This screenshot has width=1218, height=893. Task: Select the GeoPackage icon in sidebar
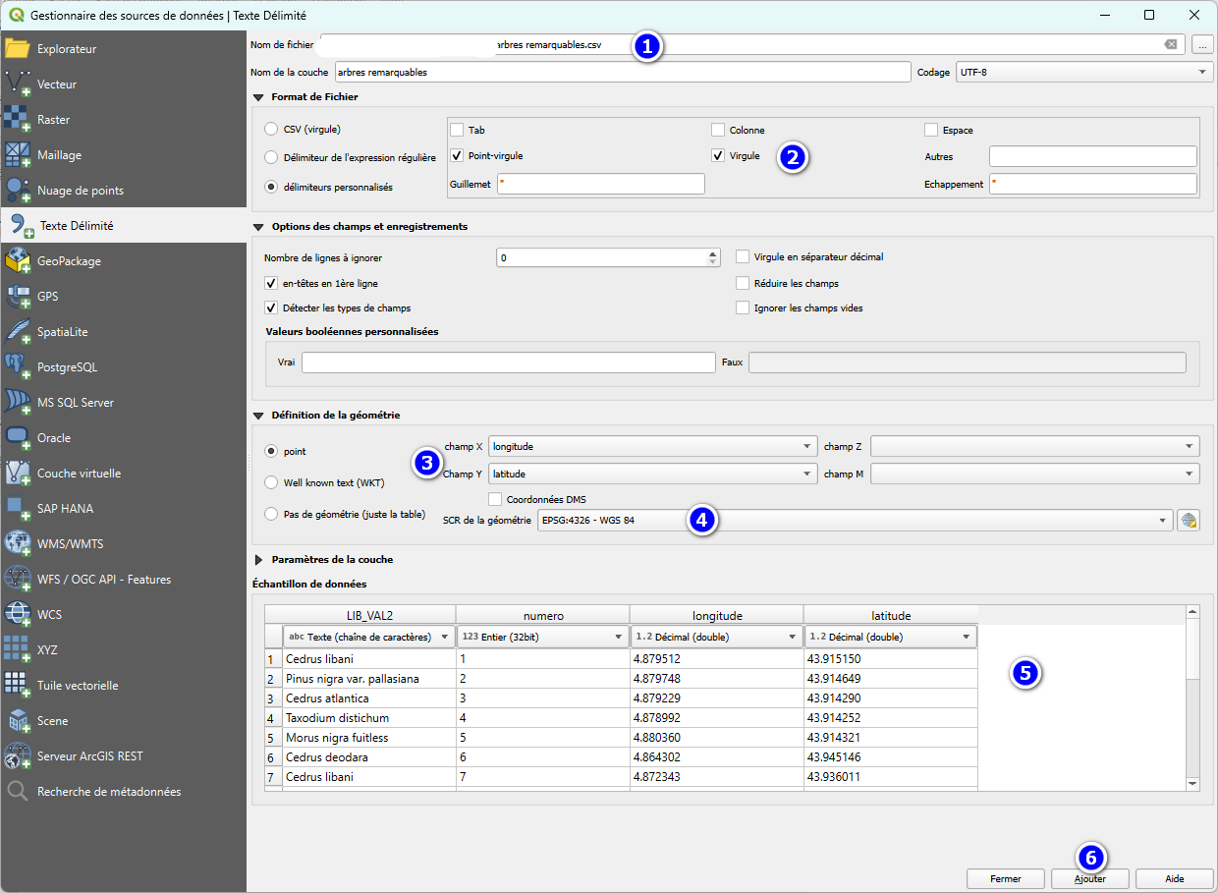click(x=19, y=261)
